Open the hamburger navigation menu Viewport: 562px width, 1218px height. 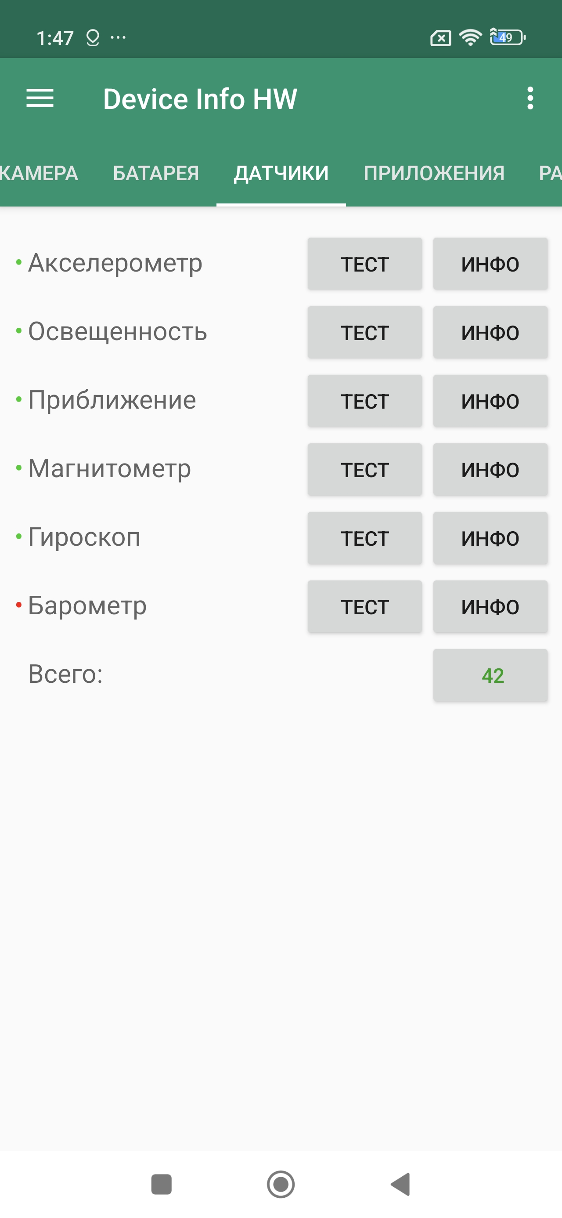click(40, 98)
